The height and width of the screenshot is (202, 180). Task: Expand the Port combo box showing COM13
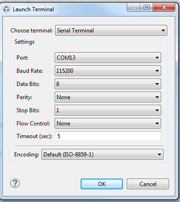pos(108,58)
